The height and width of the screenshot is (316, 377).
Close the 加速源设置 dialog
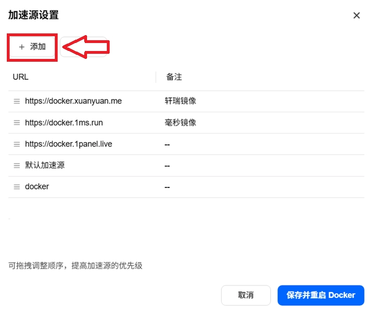(357, 15)
